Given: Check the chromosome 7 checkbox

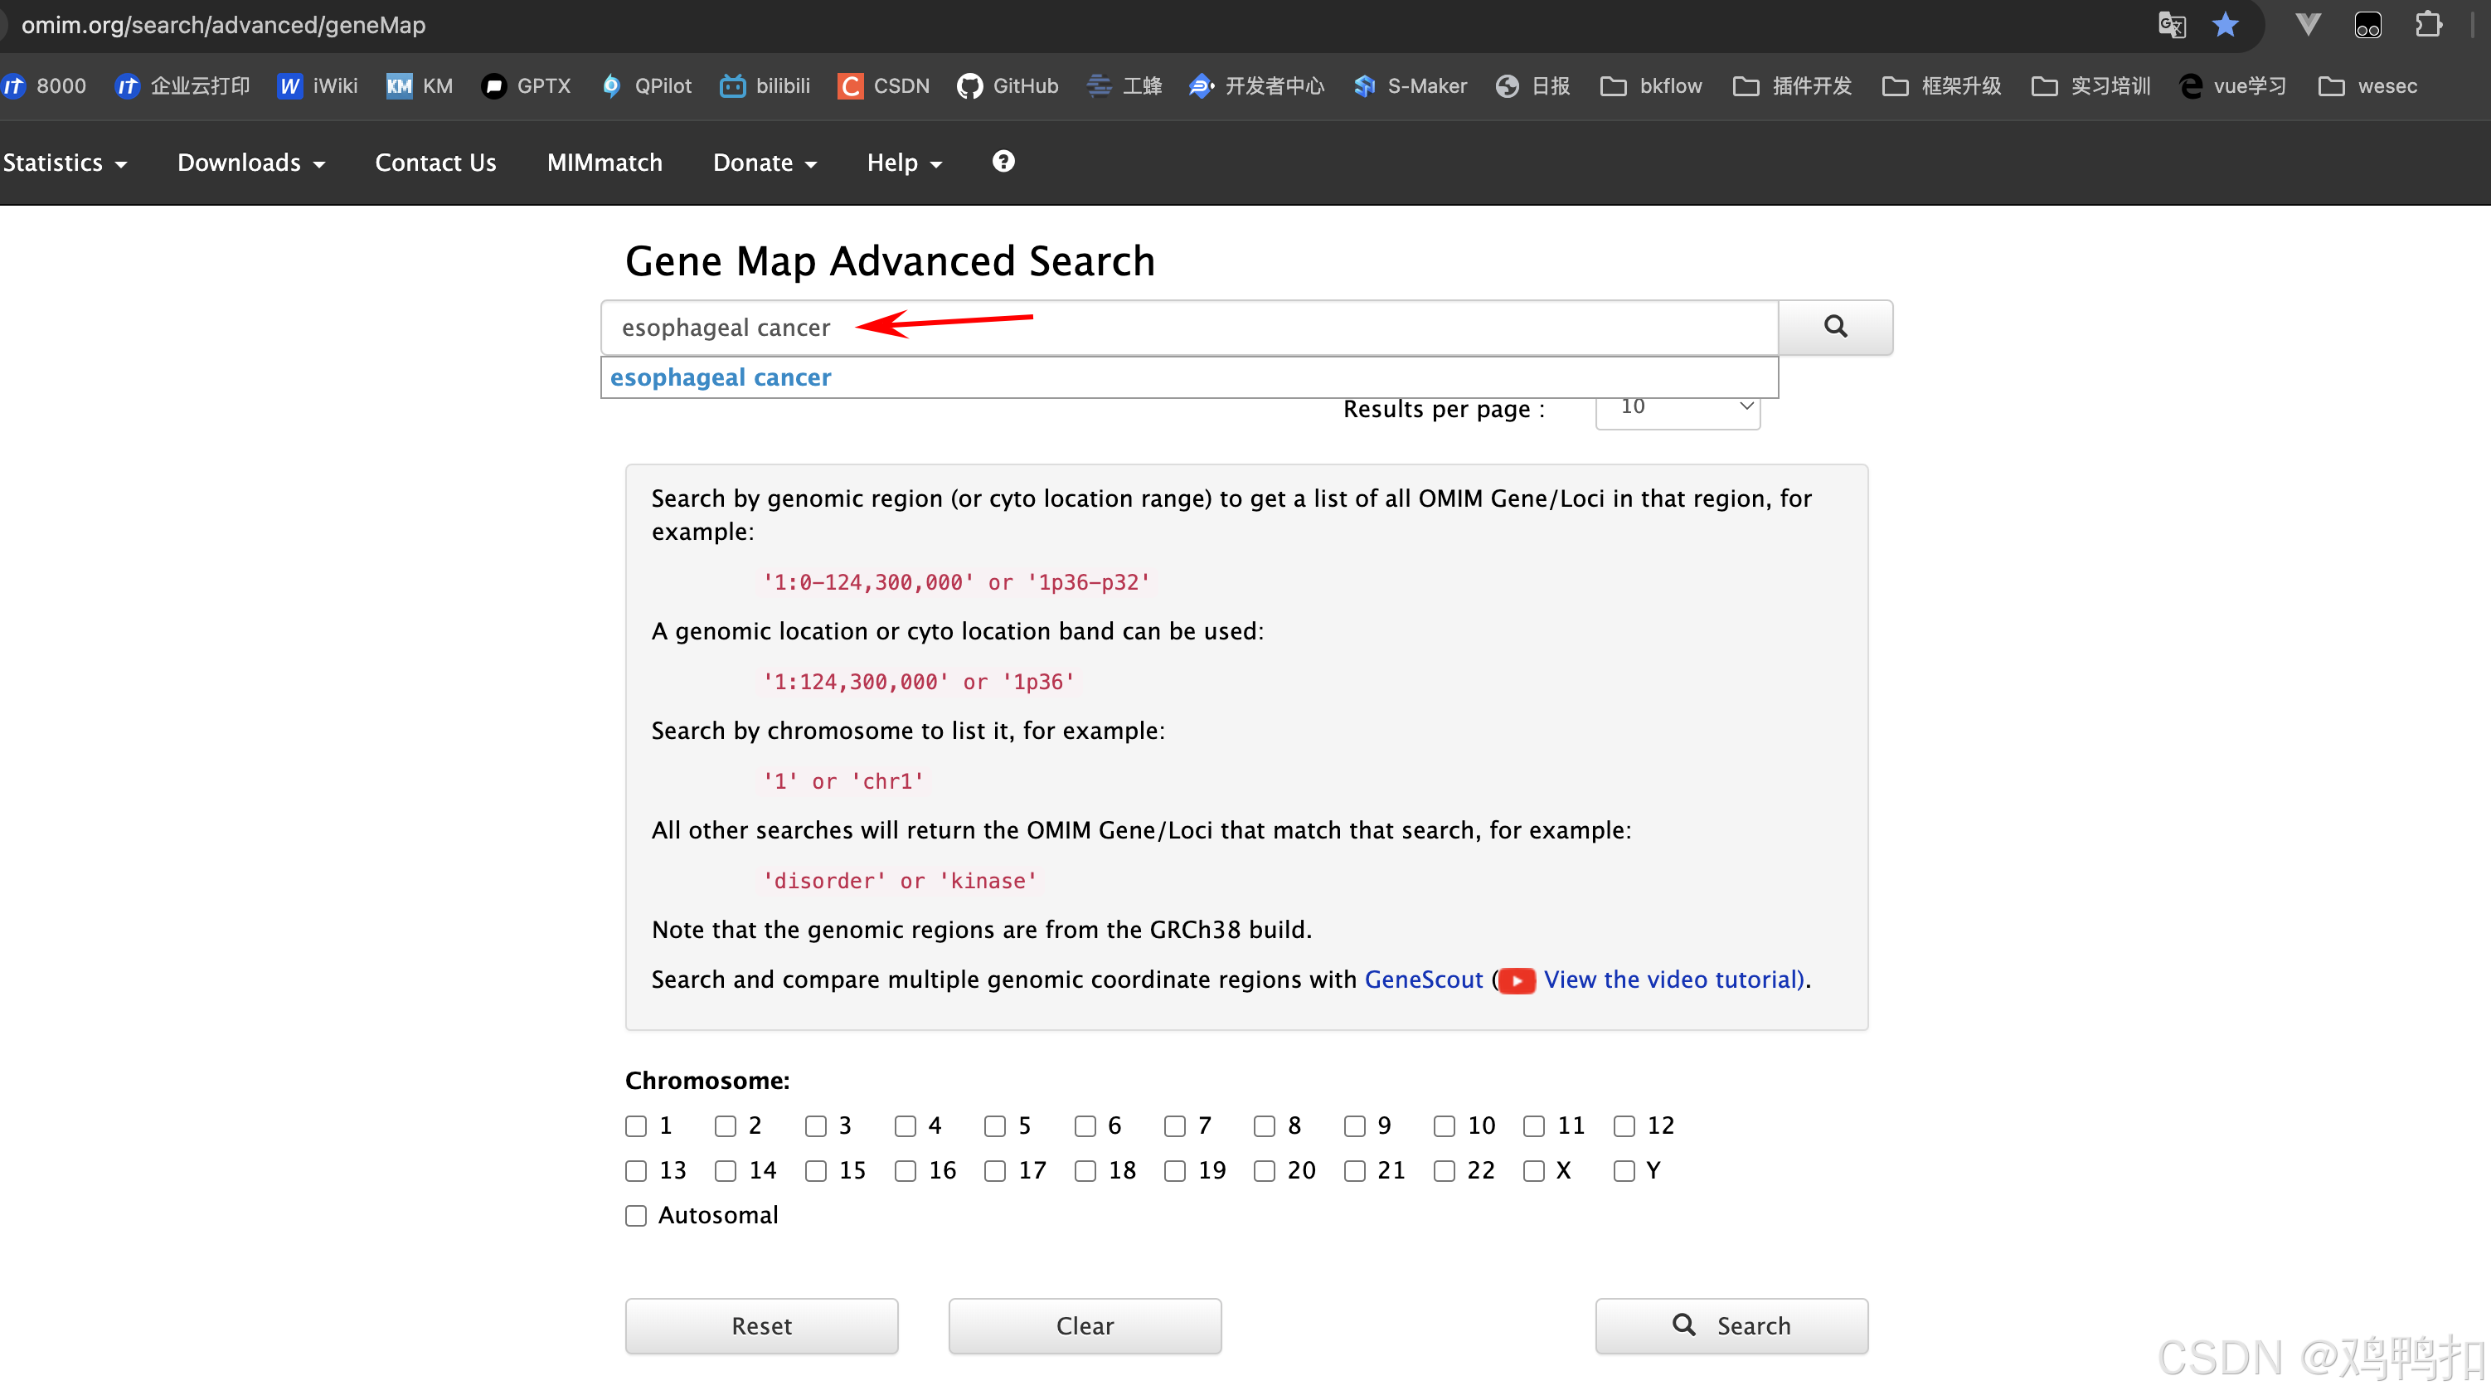Looking at the screenshot, I should [1174, 1126].
